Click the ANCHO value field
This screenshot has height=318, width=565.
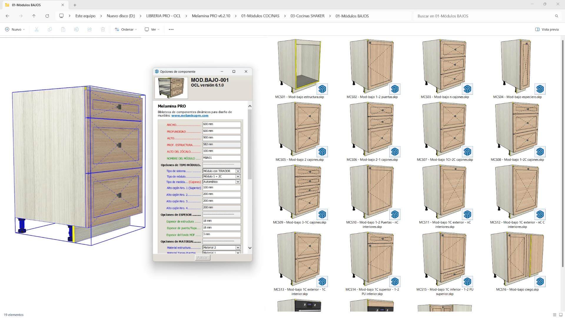[x=222, y=125]
